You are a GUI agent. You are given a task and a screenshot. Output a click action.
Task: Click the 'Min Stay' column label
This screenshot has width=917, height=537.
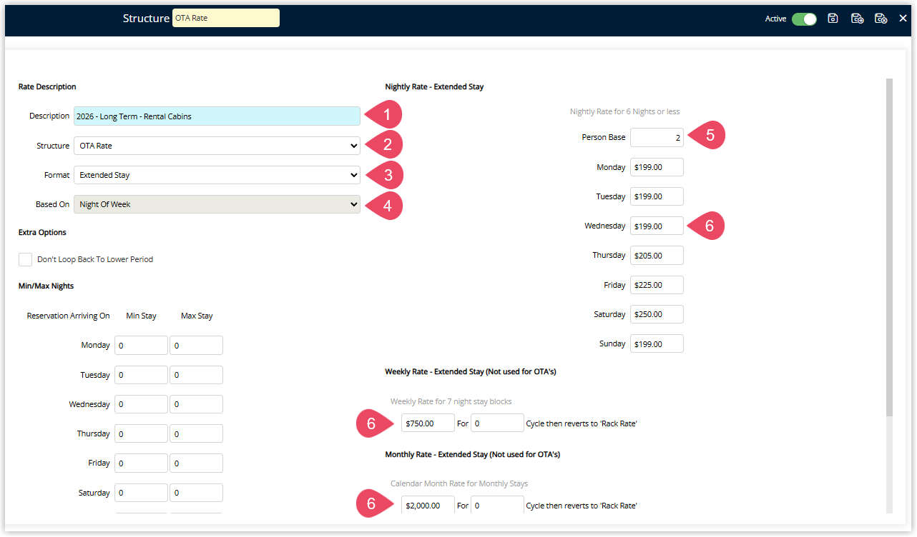pos(141,316)
